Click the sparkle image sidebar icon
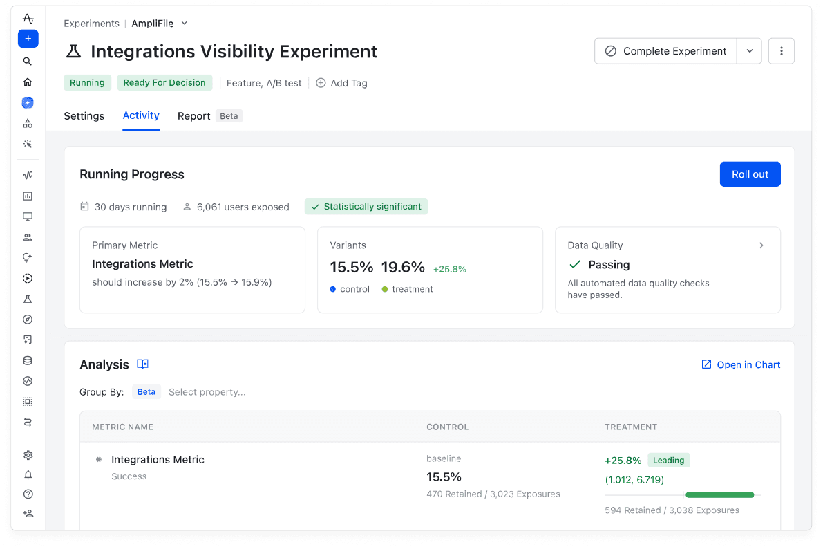Viewport: 823px width, 547px height. click(x=28, y=340)
